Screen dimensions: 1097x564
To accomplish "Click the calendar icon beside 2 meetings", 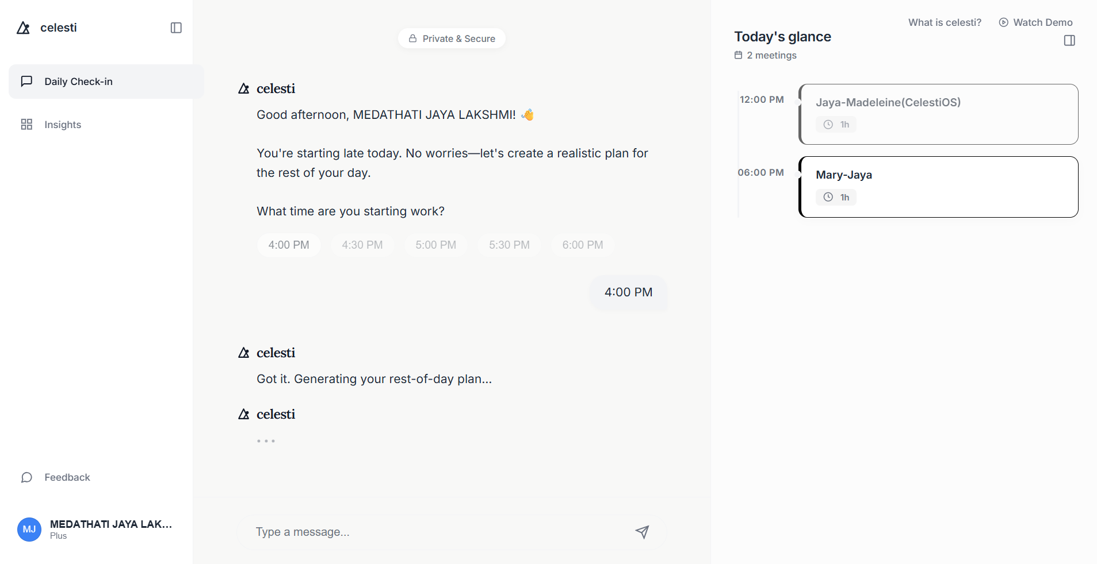I will [738, 55].
